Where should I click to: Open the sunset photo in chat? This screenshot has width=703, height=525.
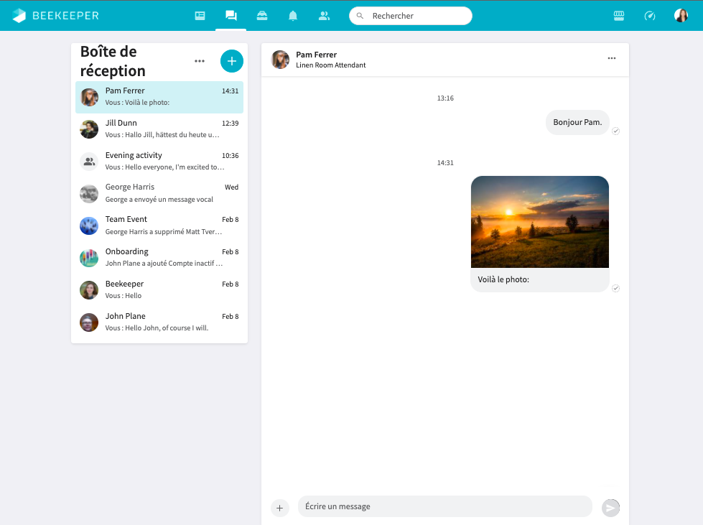coord(539,222)
